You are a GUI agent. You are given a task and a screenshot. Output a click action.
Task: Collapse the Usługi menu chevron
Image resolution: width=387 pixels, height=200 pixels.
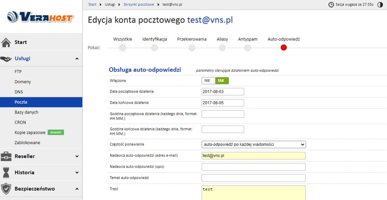pos(77,59)
